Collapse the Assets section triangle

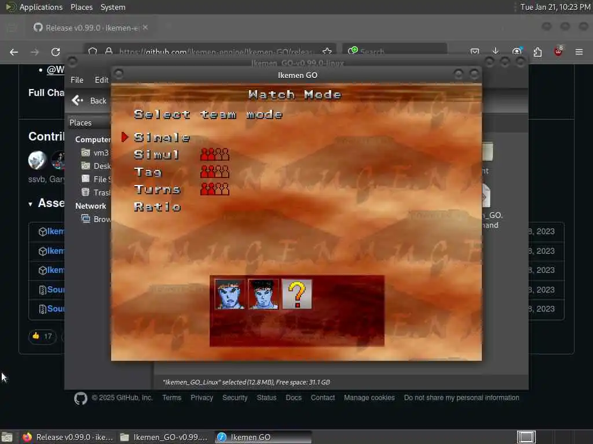30,204
